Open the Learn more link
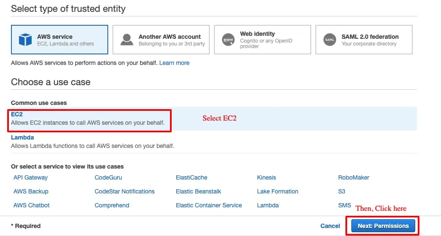The width and height of the screenshot is (441, 236). (174, 63)
